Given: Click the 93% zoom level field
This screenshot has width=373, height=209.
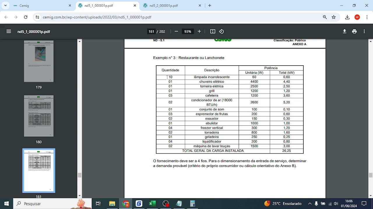Looking at the screenshot, I should (188, 31).
